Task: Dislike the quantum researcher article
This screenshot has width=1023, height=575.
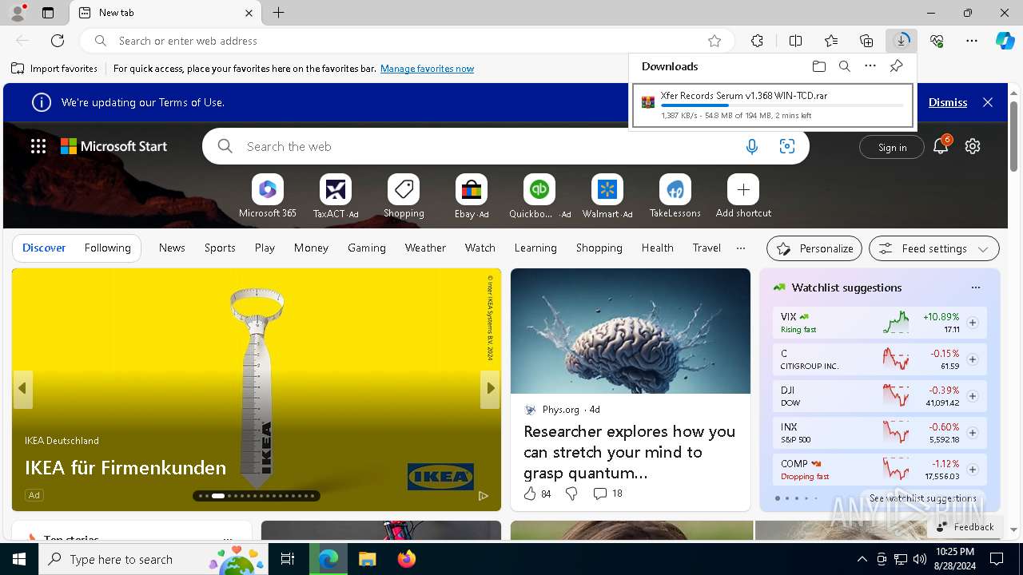Action: pyautogui.click(x=571, y=494)
